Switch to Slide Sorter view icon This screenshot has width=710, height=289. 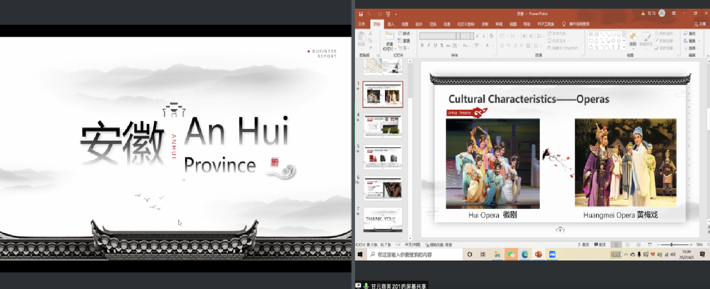coord(628,244)
